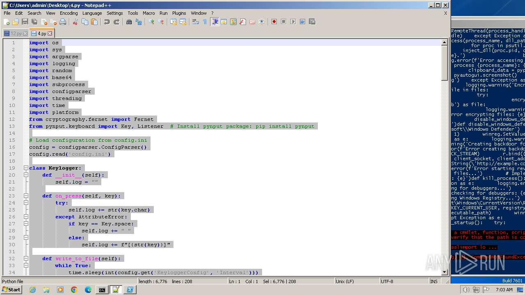Click the Paste clipboard icon
Screen dimensions: 525x295
coord(94,22)
